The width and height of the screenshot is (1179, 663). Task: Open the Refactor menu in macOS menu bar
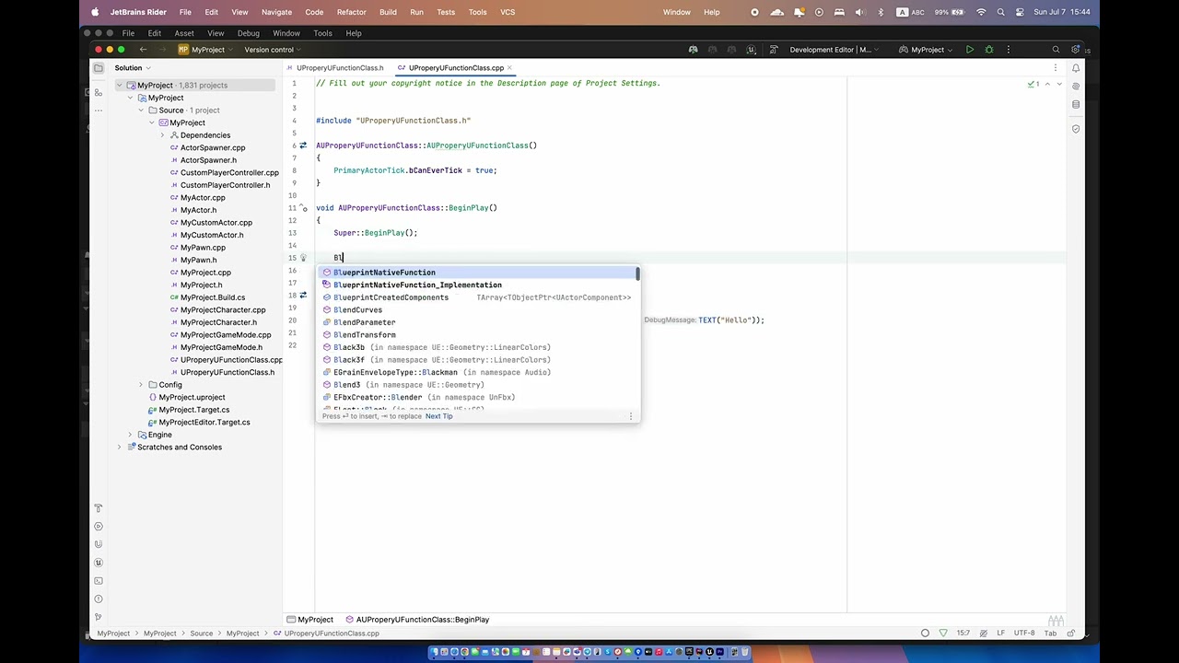[x=351, y=12]
